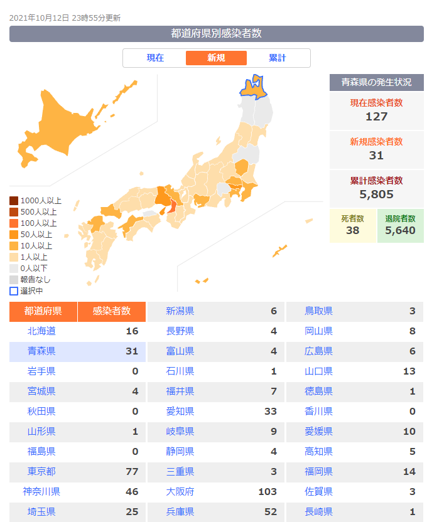Screen dimensions: 427x522
Task: Click the 100人以上 legend color swatch
Action: pyautogui.click(x=14, y=223)
